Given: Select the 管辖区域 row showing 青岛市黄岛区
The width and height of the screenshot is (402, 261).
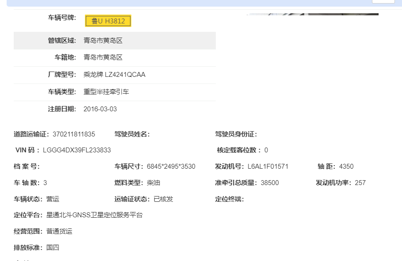Looking at the screenshot, I should (x=115, y=41).
